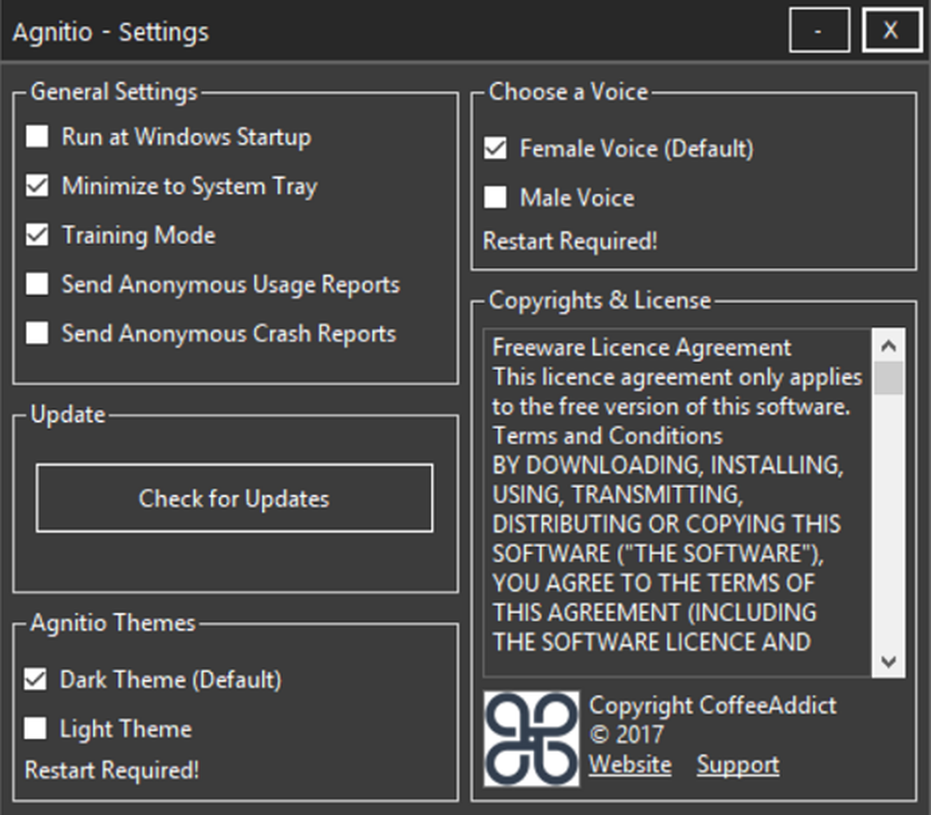Toggle the Dark Theme (Default) checkbox
931x815 pixels.
35,680
